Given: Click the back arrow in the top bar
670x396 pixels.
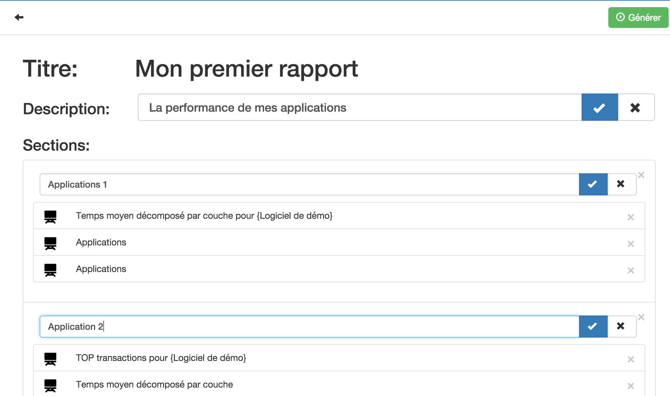Looking at the screenshot, I should (19, 17).
